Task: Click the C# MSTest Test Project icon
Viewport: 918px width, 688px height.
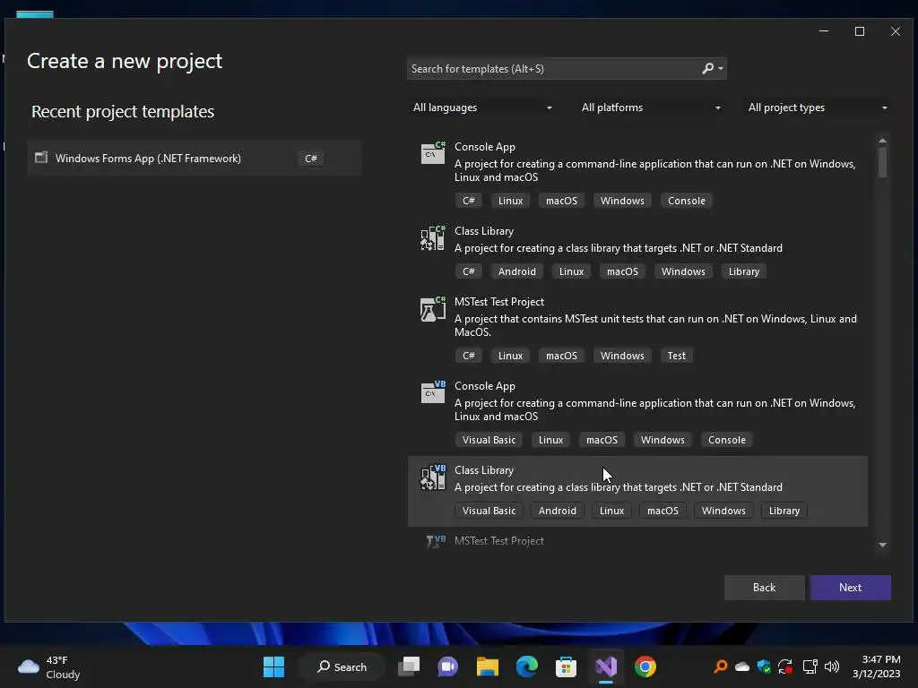Action: tap(433, 308)
